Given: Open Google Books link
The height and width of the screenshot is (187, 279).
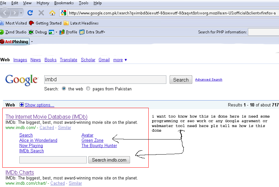Looking at the screenshot, I should (50, 60).
